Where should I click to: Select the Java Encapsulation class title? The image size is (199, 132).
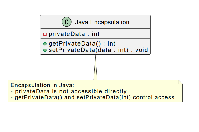[102, 22]
